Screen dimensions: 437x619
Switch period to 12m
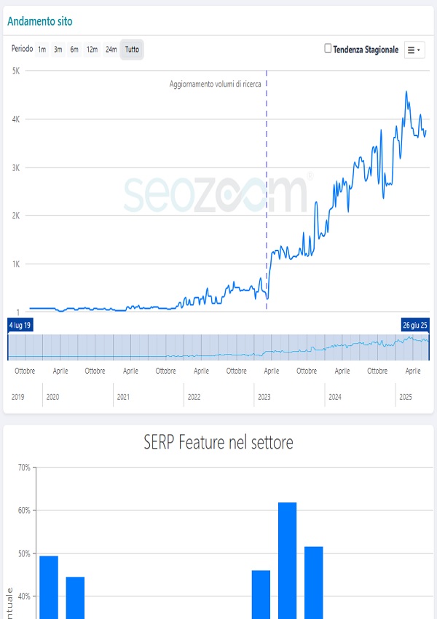92,50
